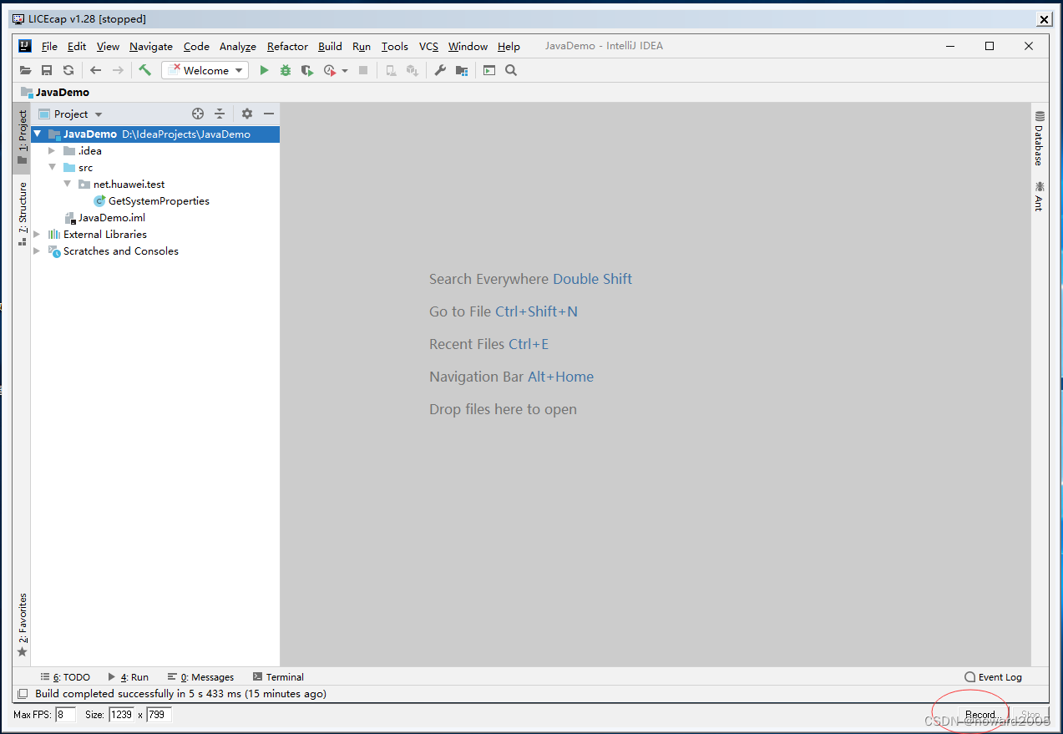Open the Terminal tool window
This screenshot has width=1063, height=734.
click(x=278, y=677)
